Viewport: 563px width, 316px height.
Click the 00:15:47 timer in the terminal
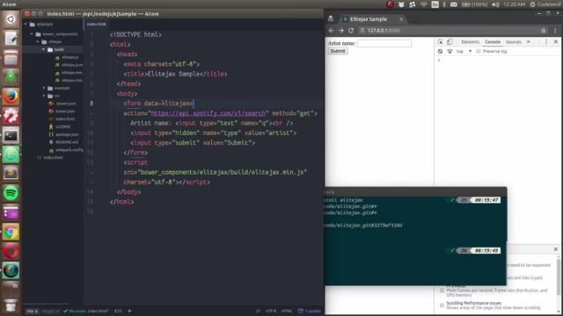click(486, 200)
